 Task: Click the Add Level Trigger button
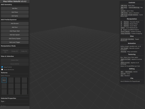point(15,42)
